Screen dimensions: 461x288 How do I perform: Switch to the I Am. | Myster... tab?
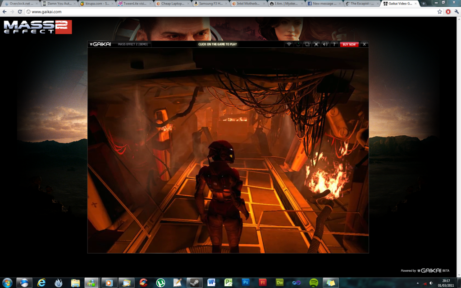click(286, 4)
